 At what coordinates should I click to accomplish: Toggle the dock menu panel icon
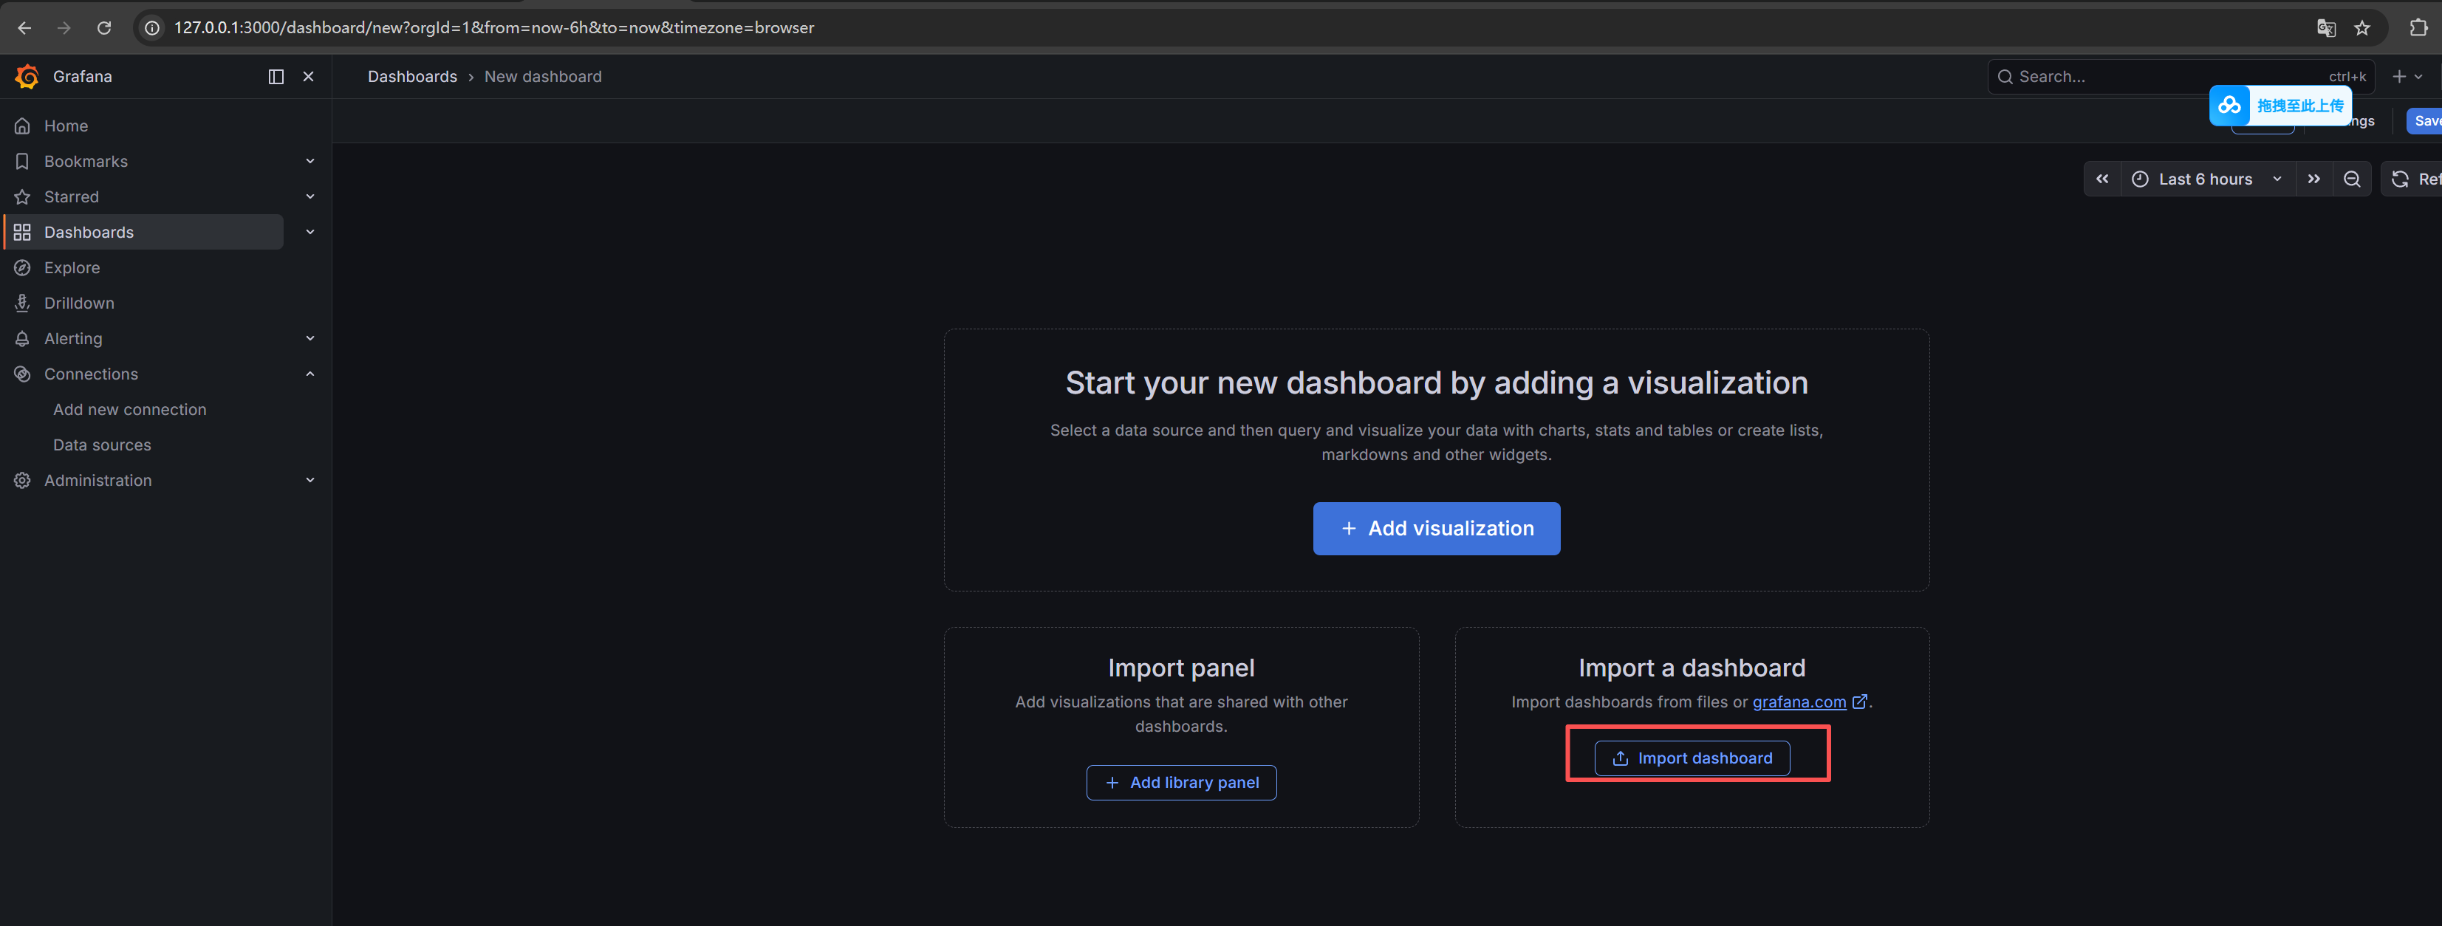[x=276, y=76]
